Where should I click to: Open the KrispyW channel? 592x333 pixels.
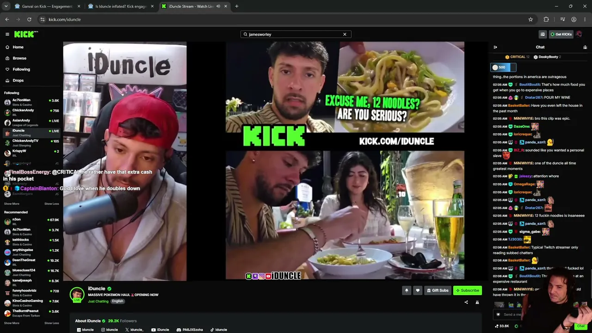click(x=31, y=153)
